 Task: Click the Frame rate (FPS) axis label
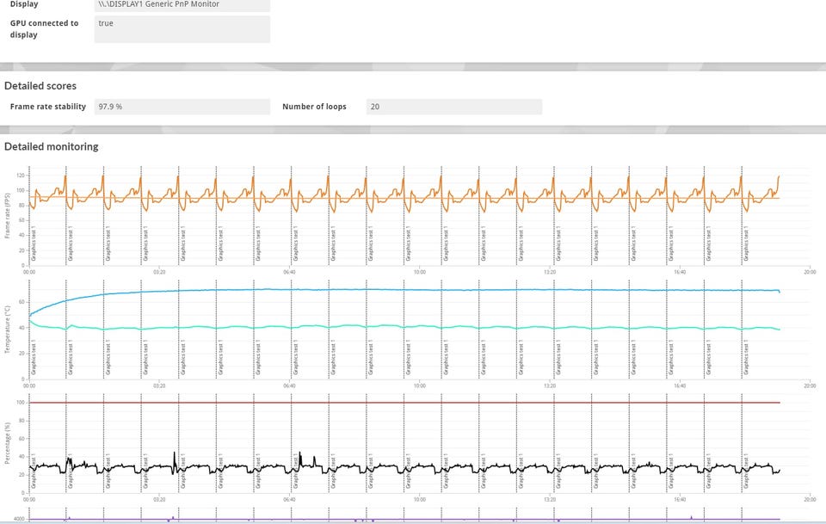(x=9, y=215)
